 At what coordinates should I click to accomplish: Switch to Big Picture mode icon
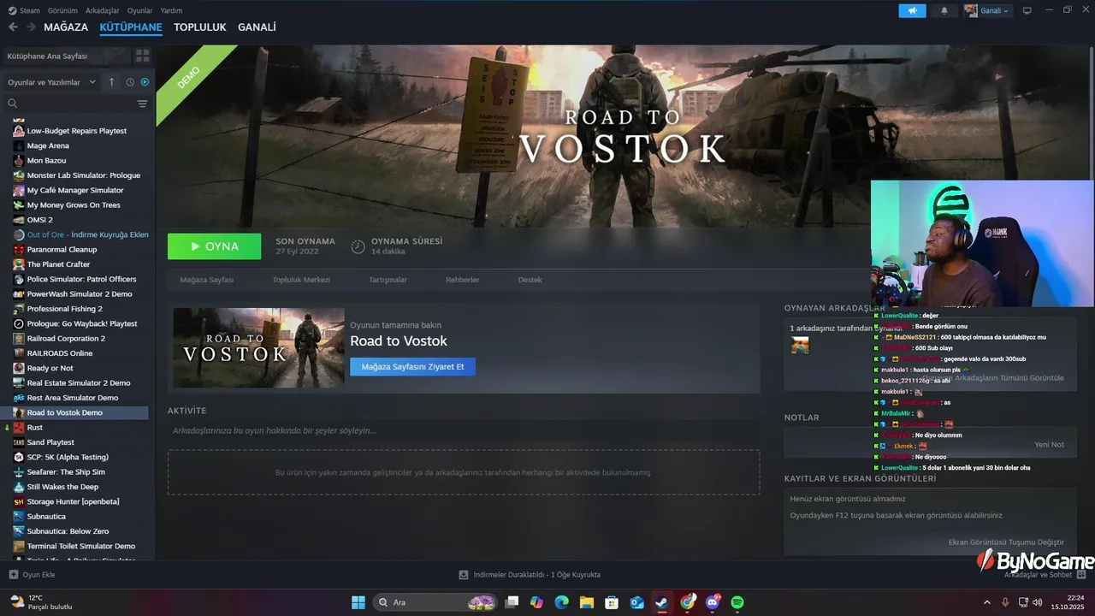pyautogui.click(x=1027, y=10)
